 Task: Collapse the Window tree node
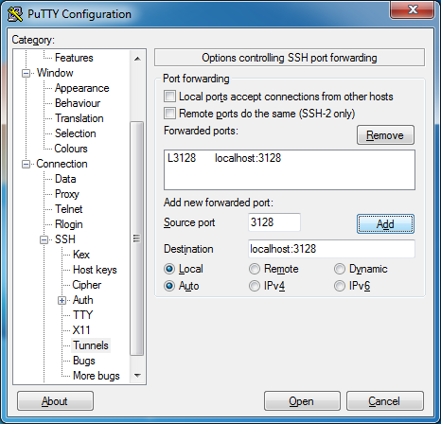(26, 73)
